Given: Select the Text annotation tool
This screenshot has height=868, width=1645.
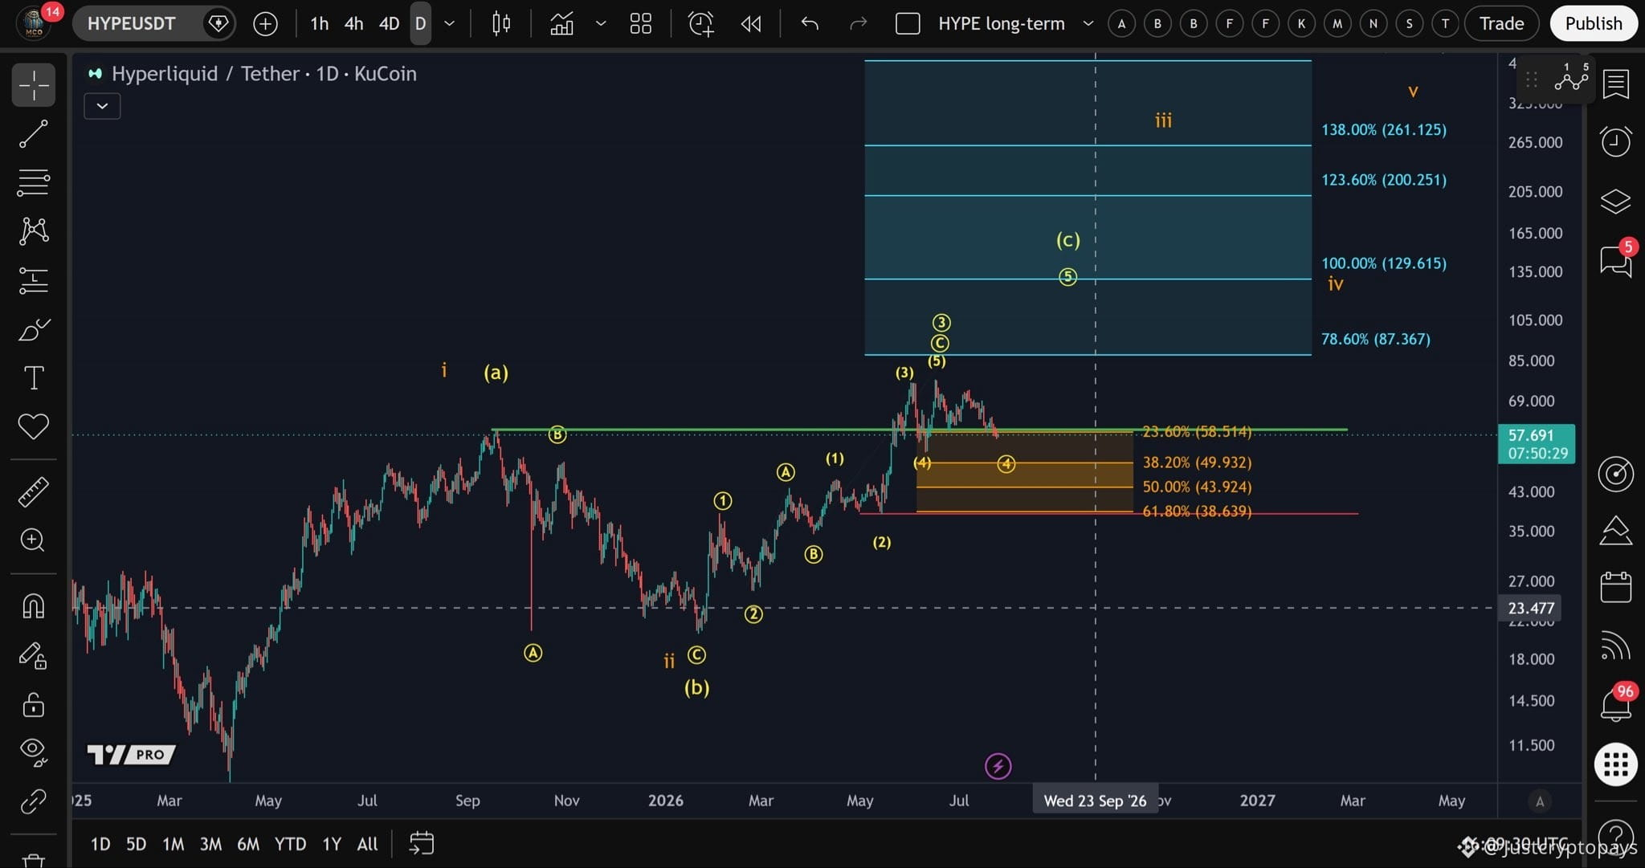Looking at the screenshot, I should click(34, 377).
